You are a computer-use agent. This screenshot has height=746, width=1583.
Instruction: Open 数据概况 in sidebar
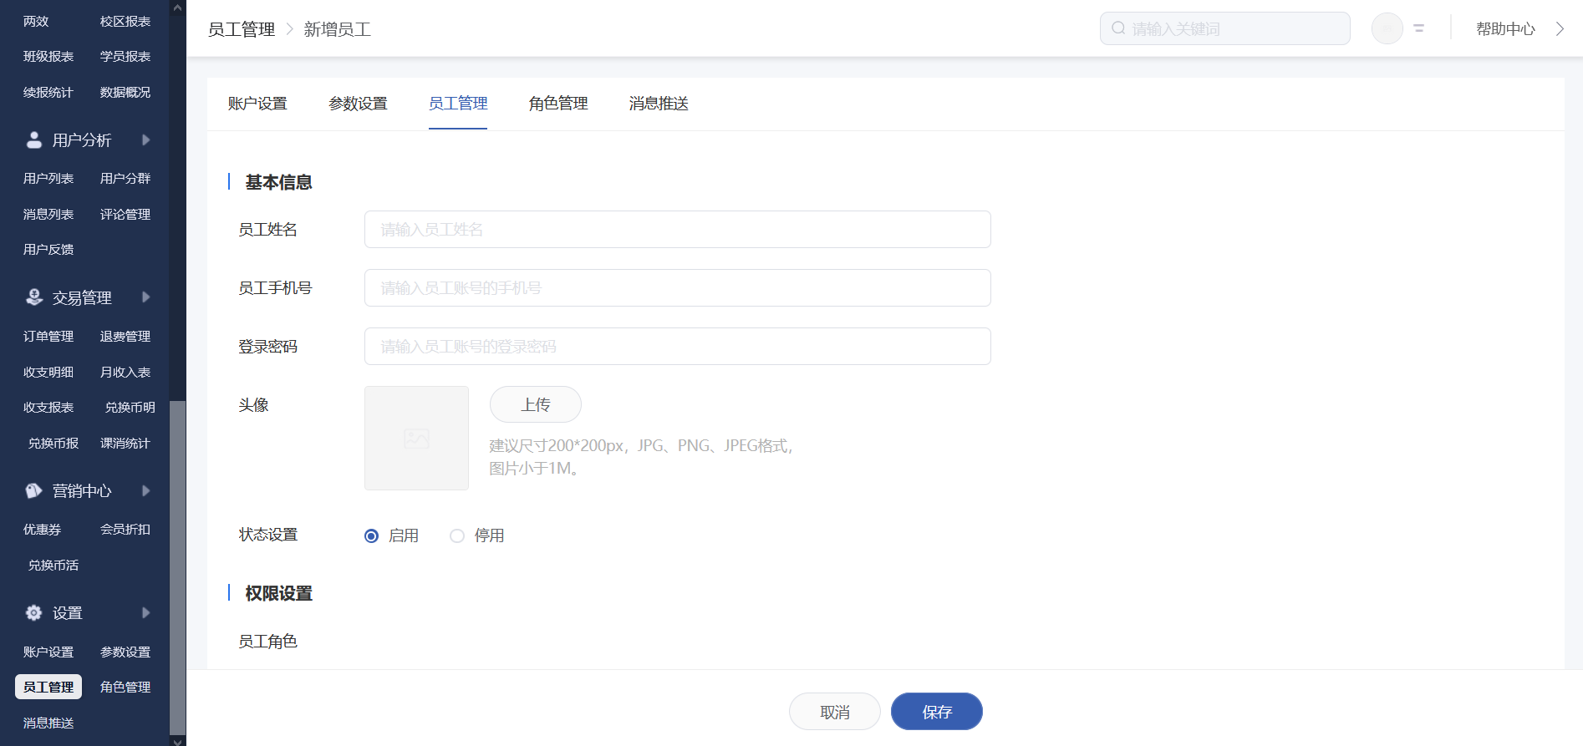(x=125, y=92)
